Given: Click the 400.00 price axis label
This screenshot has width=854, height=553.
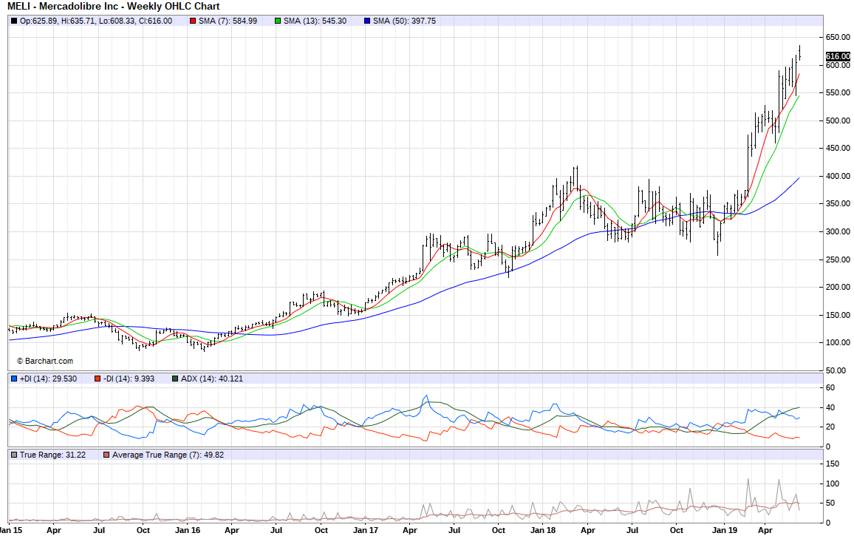Looking at the screenshot, I should [x=837, y=177].
